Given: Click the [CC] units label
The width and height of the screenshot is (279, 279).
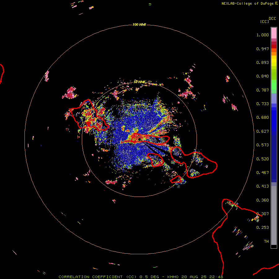Looking at the screenshot, I should click(x=264, y=21).
